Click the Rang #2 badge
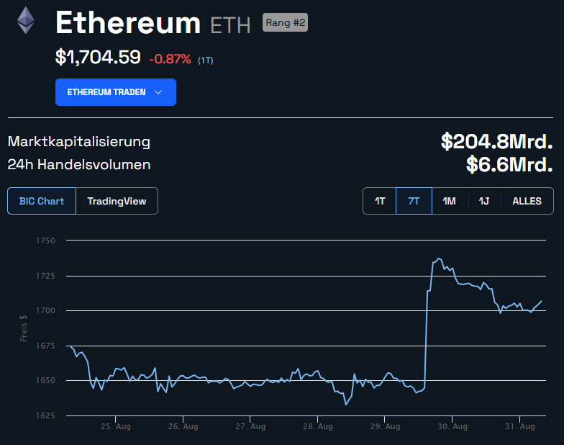The image size is (564, 445). click(x=286, y=23)
